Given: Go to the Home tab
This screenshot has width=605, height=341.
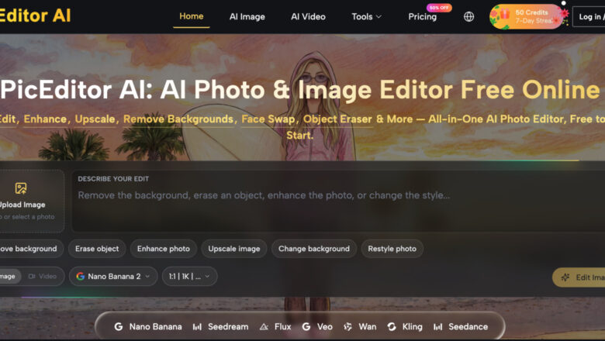Looking at the screenshot, I should [x=192, y=16].
